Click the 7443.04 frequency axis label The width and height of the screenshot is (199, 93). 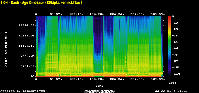pos(27,56)
